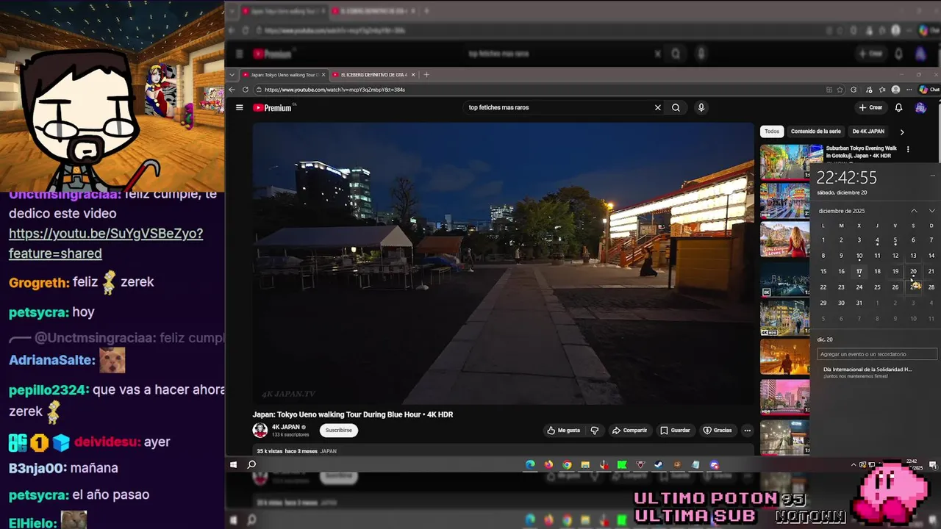Switch to the EL ICEBERG DEFINITIVO DE GTA tab

click(x=373, y=75)
